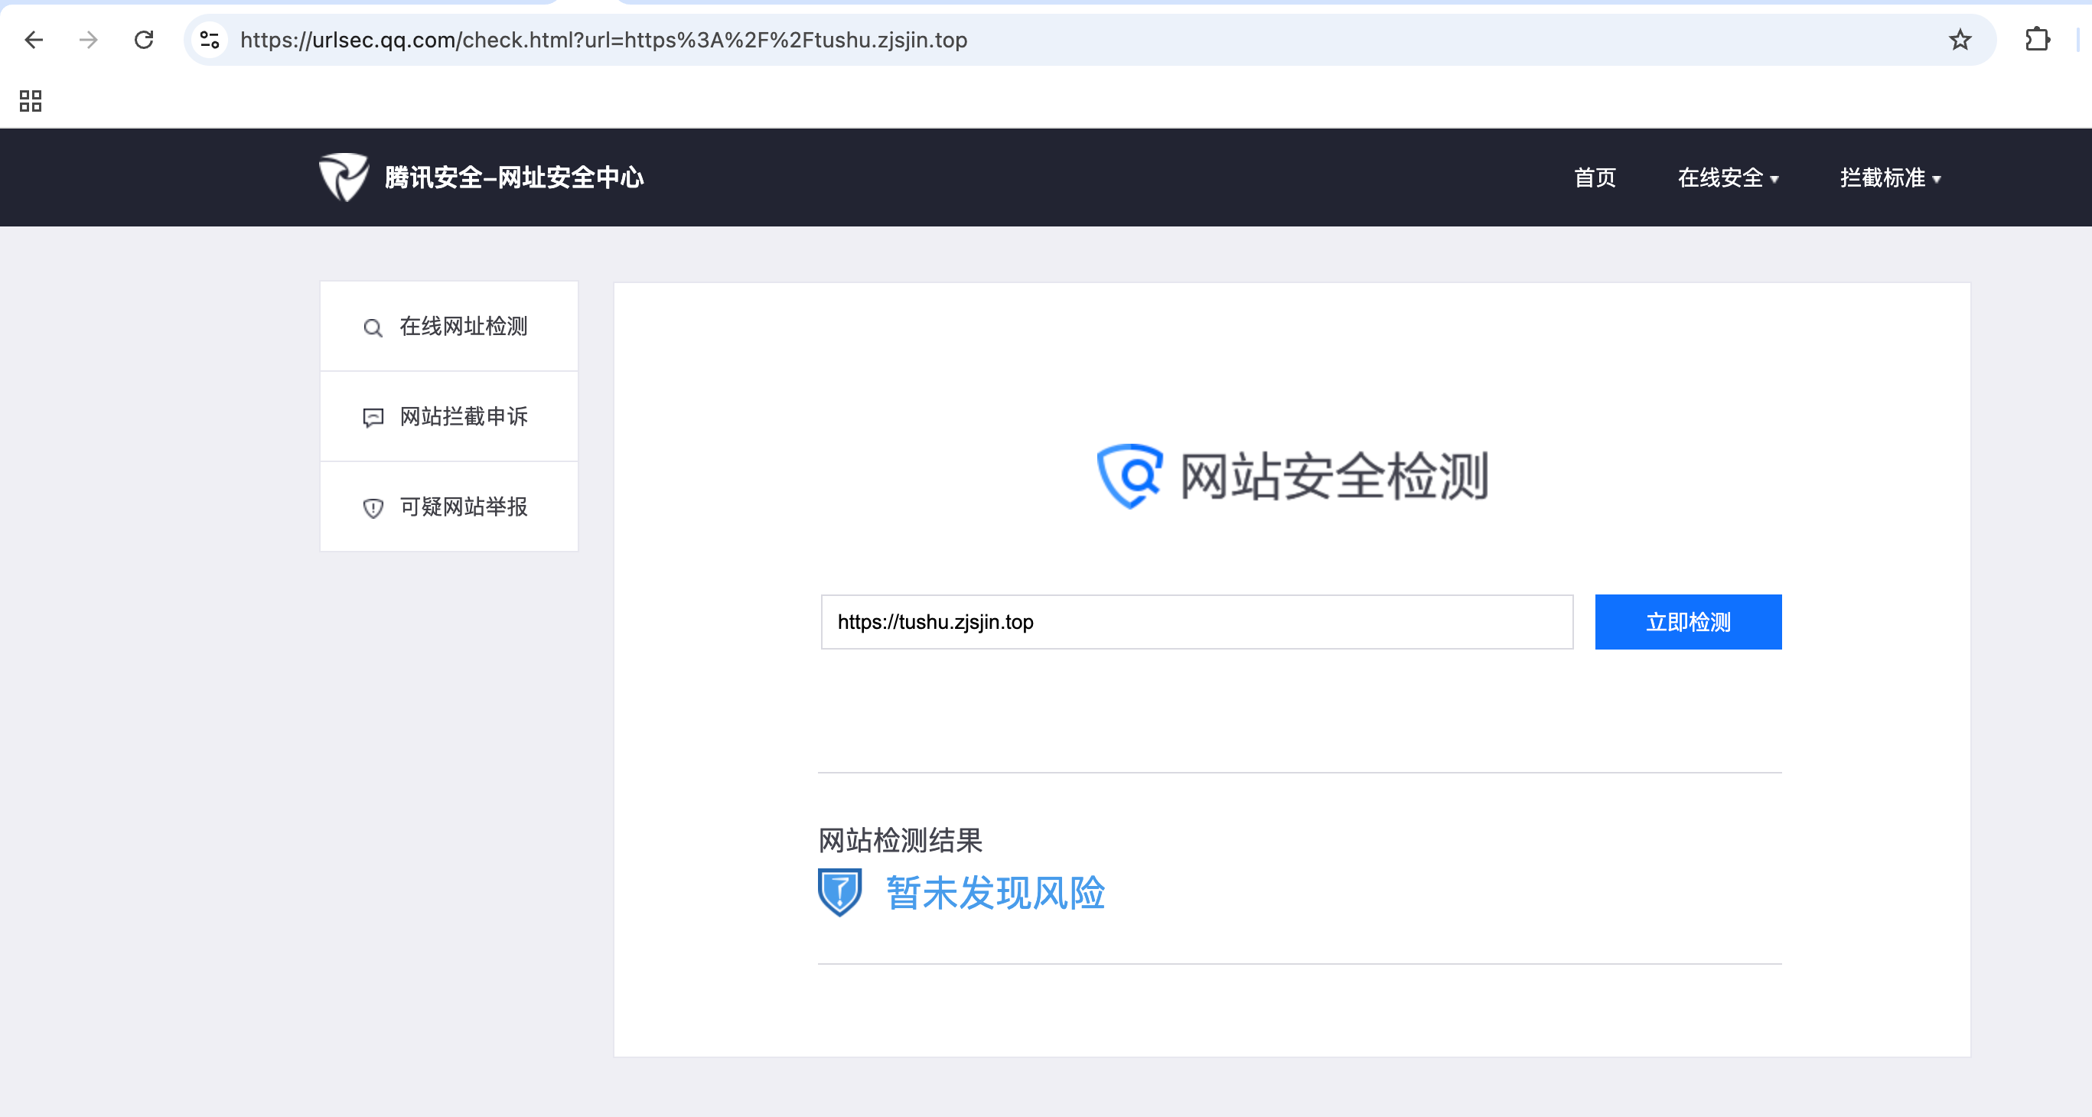Click the blue shield result icon
This screenshot has width=2092, height=1117.
coord(839,891)
